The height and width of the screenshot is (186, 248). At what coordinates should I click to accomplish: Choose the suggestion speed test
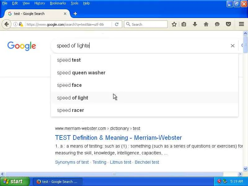coord(144,60)
